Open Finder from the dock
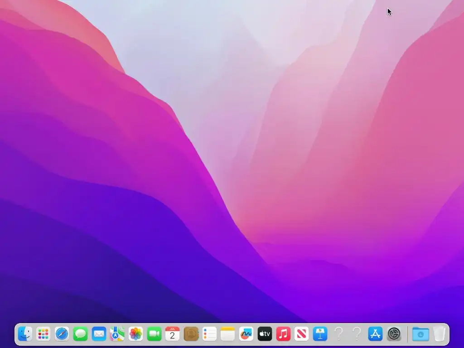 (x=25, y=334)
